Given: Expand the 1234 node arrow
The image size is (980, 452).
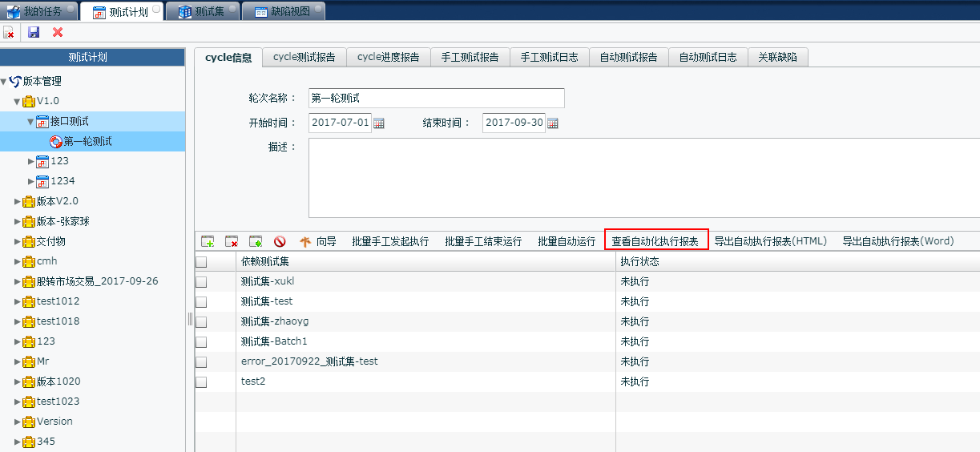Looking at the screenshot, I should click(x=31, y=181).
